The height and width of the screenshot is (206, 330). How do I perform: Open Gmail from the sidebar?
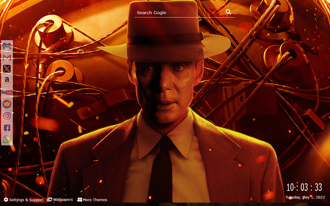coord(7,57)
